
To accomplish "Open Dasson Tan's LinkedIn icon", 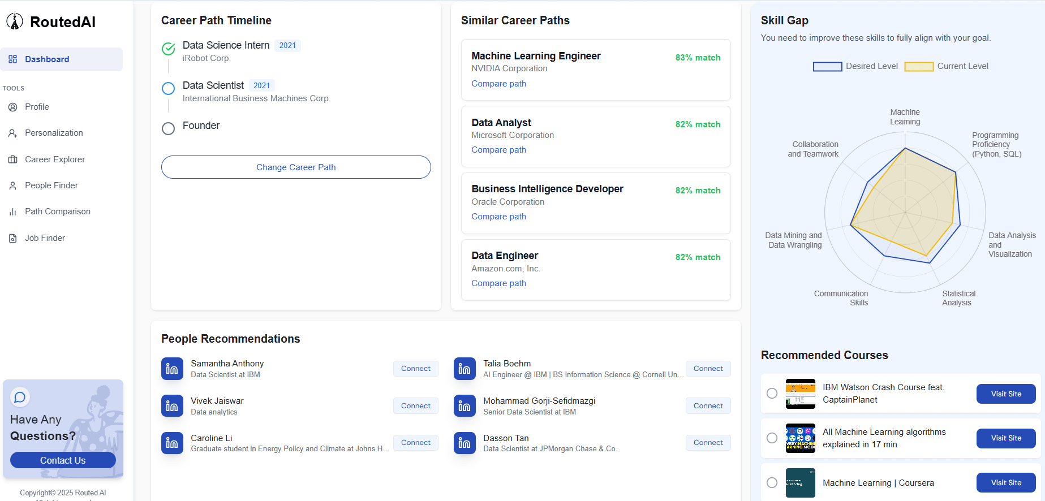I will [x=465, y=443].
